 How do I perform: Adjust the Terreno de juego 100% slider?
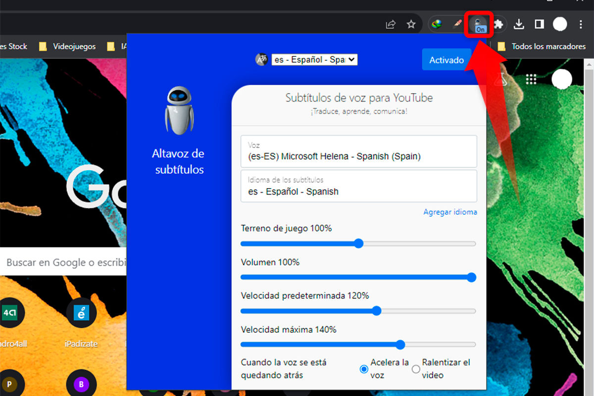(x=358, y=244)
